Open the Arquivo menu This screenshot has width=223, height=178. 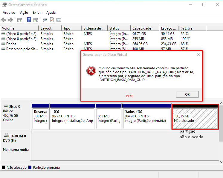[9, 13]
